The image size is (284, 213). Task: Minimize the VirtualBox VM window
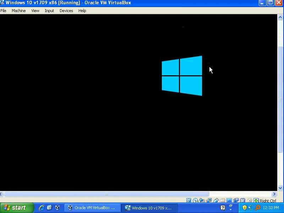coord(262,3)
